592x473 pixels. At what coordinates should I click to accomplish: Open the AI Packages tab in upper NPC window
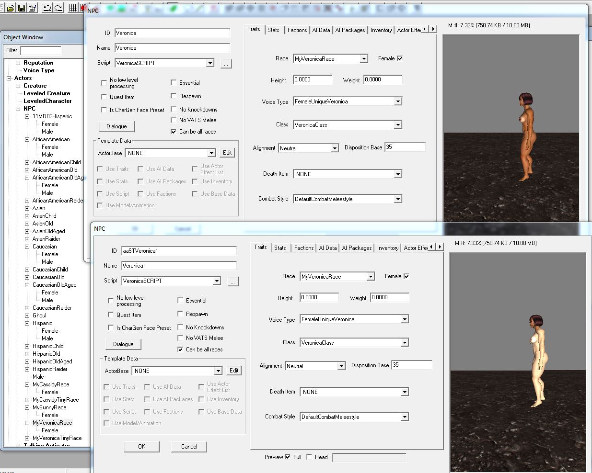pyautogui.click(x=349, y=30)
